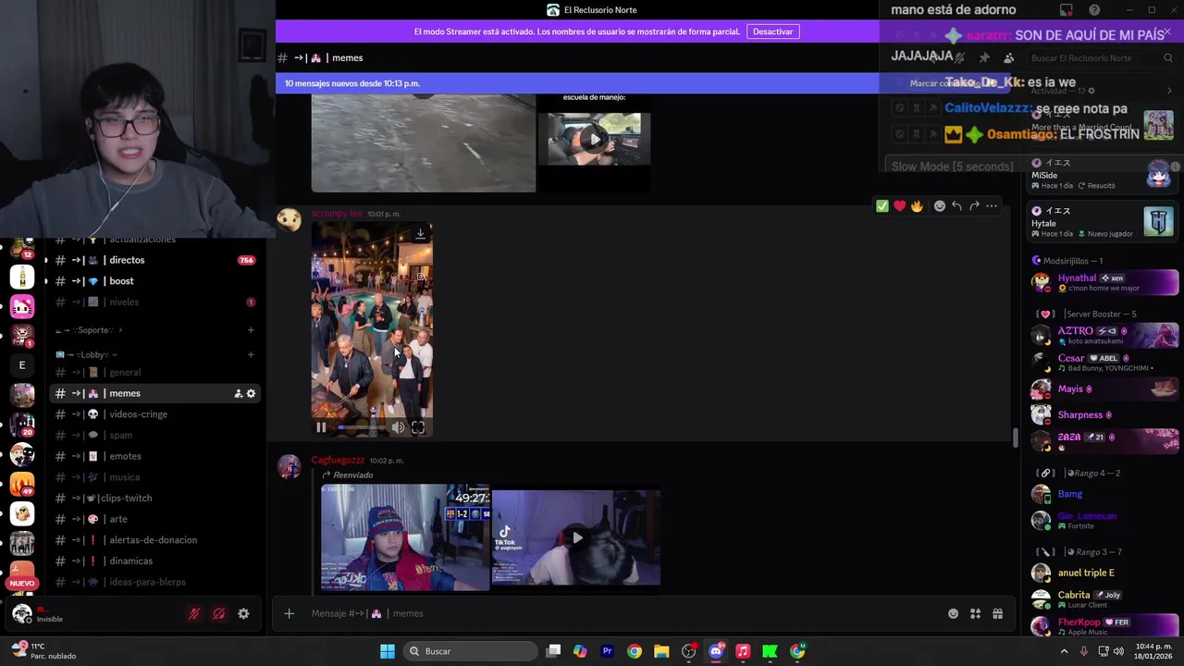Open the add reaction smiley picker

point(940,206)
